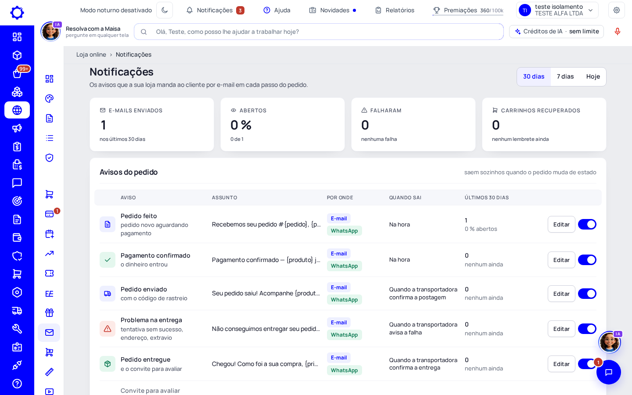This screenshot has width=632, height=395.
Task: Open the floating chat button with badge
Action: click(609, 372)
